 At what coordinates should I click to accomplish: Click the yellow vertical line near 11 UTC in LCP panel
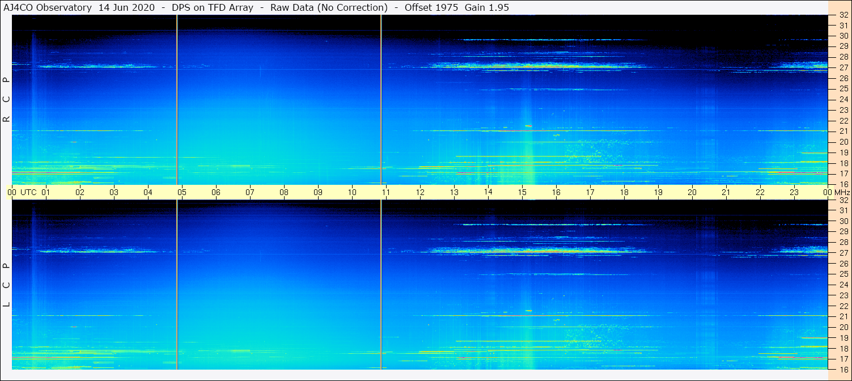point(381,285)
